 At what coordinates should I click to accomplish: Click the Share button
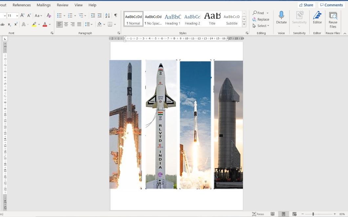306,5
